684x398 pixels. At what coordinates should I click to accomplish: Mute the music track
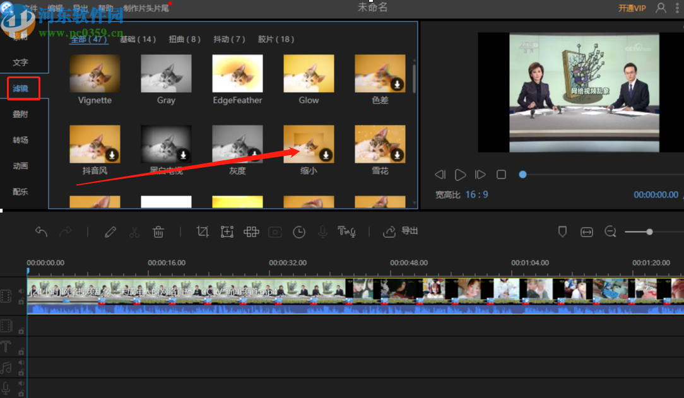click(21, 363)
